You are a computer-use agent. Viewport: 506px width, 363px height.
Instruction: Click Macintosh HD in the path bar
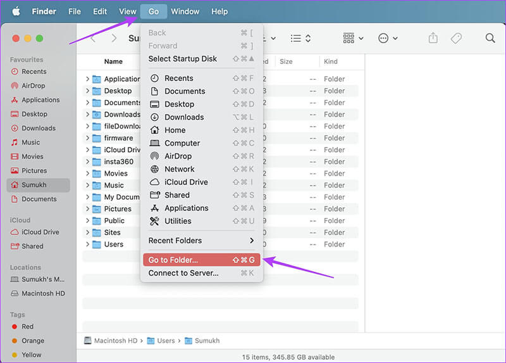pos(110,341)
